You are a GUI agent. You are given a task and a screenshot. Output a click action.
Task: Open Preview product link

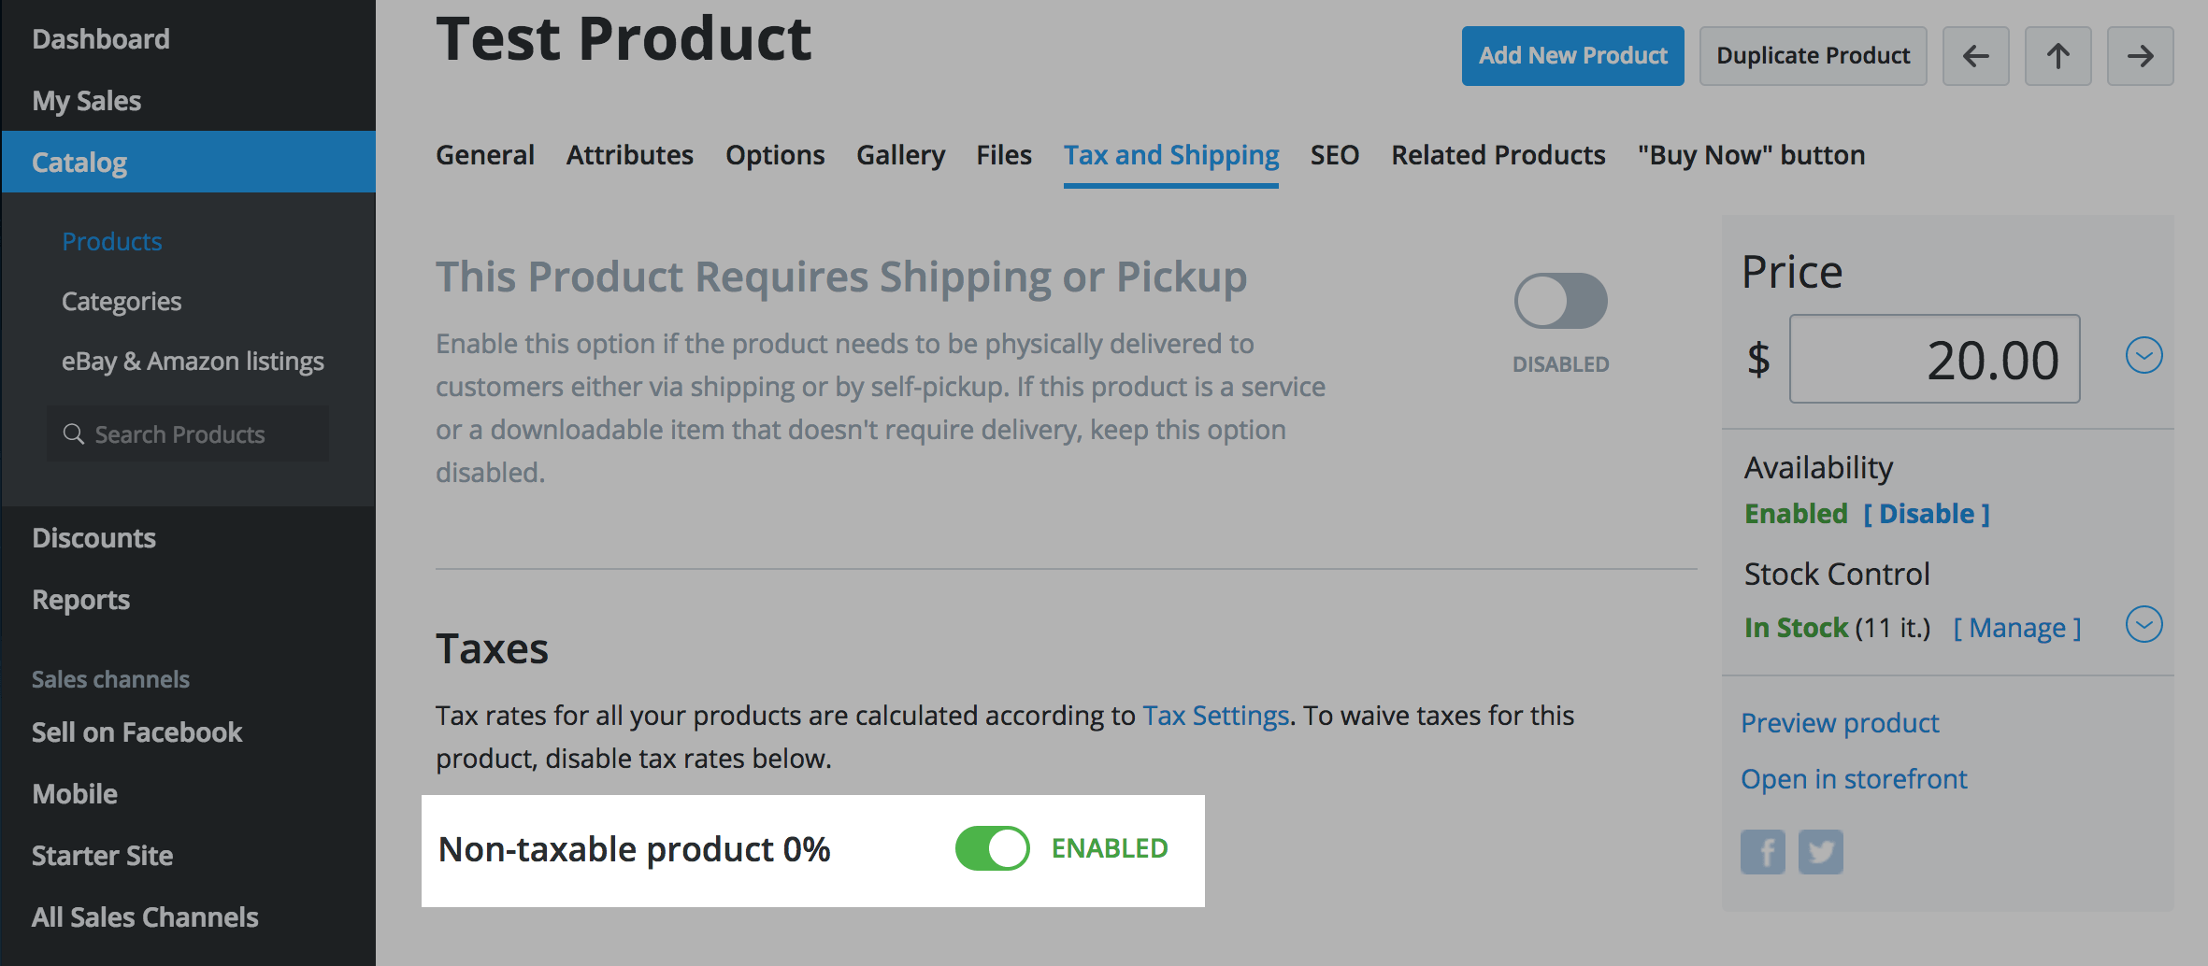tap(1840, 723)
